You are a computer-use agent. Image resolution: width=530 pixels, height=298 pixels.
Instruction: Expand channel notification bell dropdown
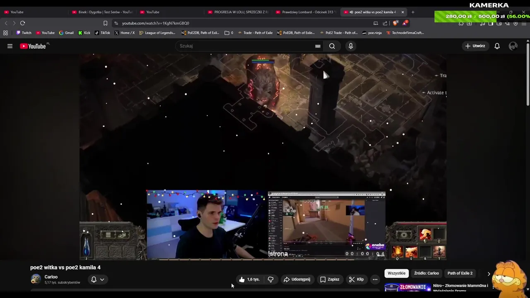click(x=98, y=279)
